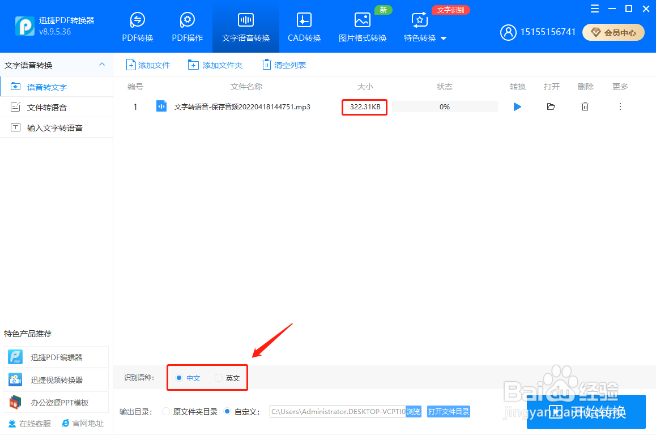Click the 大小 column header

(x=365, y=87)
